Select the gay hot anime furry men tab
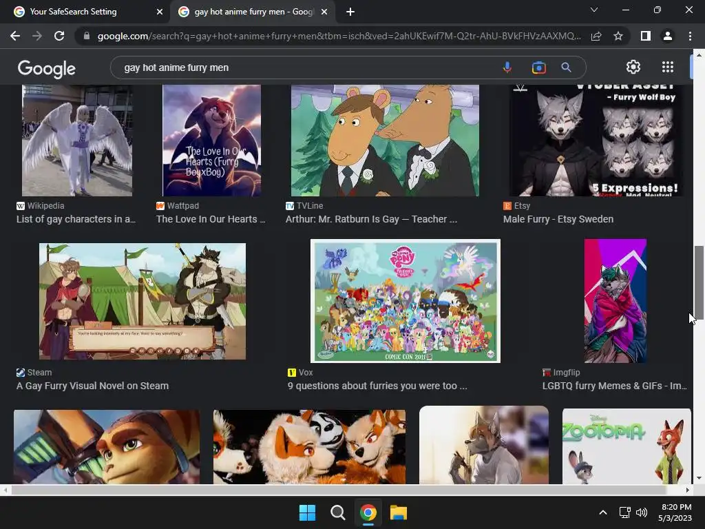The image size is (705, 529). 252,12
